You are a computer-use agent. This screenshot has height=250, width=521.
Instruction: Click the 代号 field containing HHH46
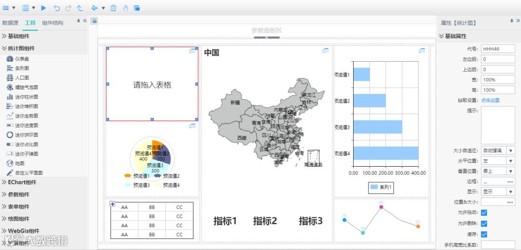tap(498, 49)
